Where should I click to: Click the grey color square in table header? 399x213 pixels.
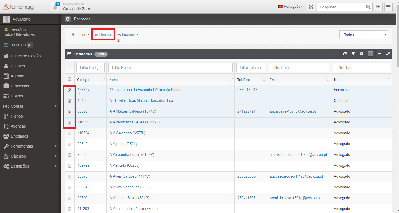[371, 54]
